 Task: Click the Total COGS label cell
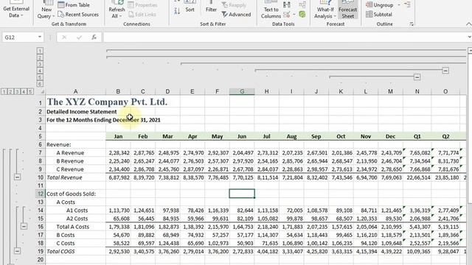75,251
